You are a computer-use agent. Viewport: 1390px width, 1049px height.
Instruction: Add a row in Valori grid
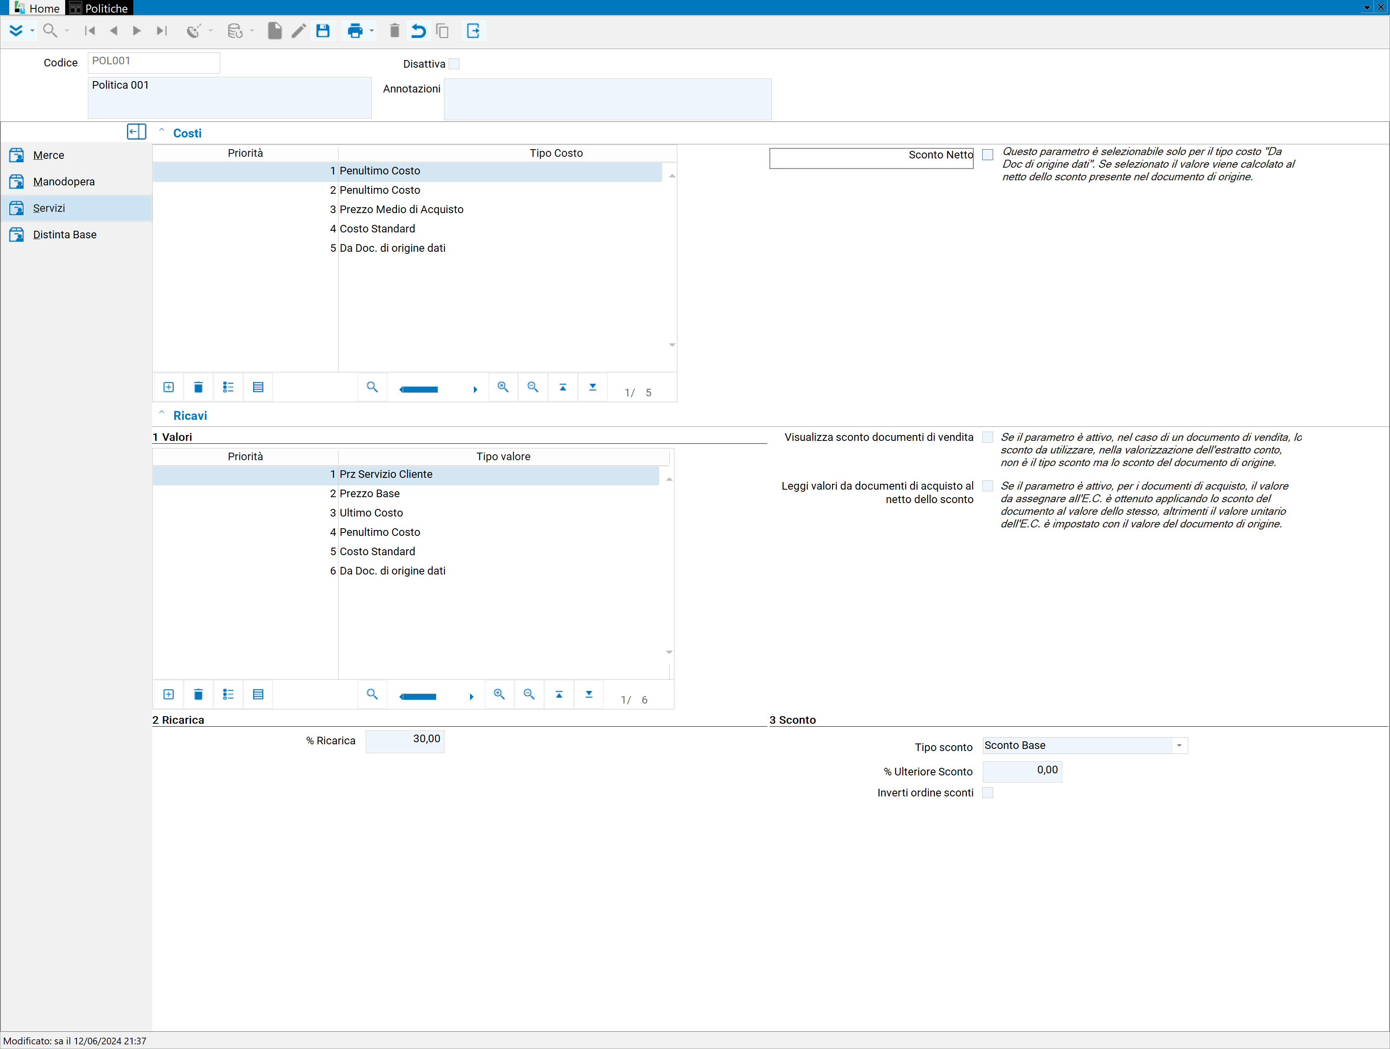[169, 694]
